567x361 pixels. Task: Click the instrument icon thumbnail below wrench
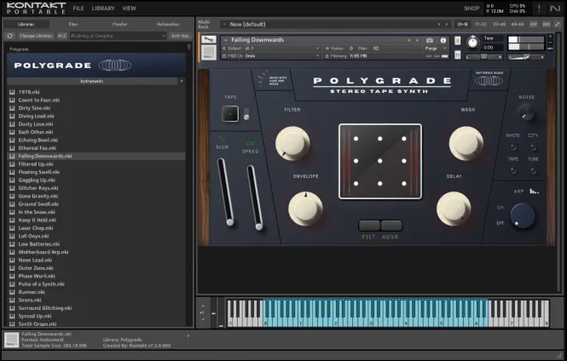(208, 53)
